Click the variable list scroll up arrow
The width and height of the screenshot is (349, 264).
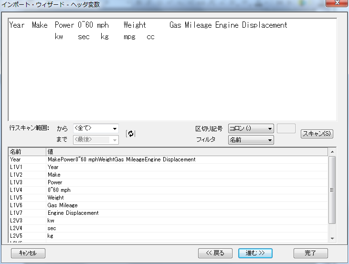(332, 152)
